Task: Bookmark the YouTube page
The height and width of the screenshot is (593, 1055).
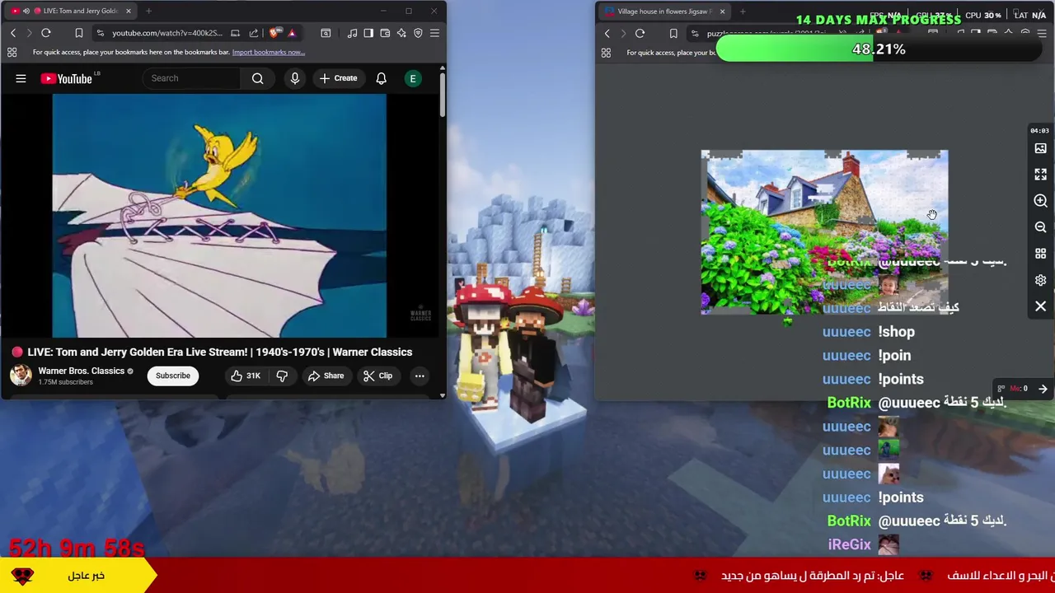Action: coord(79,33)
